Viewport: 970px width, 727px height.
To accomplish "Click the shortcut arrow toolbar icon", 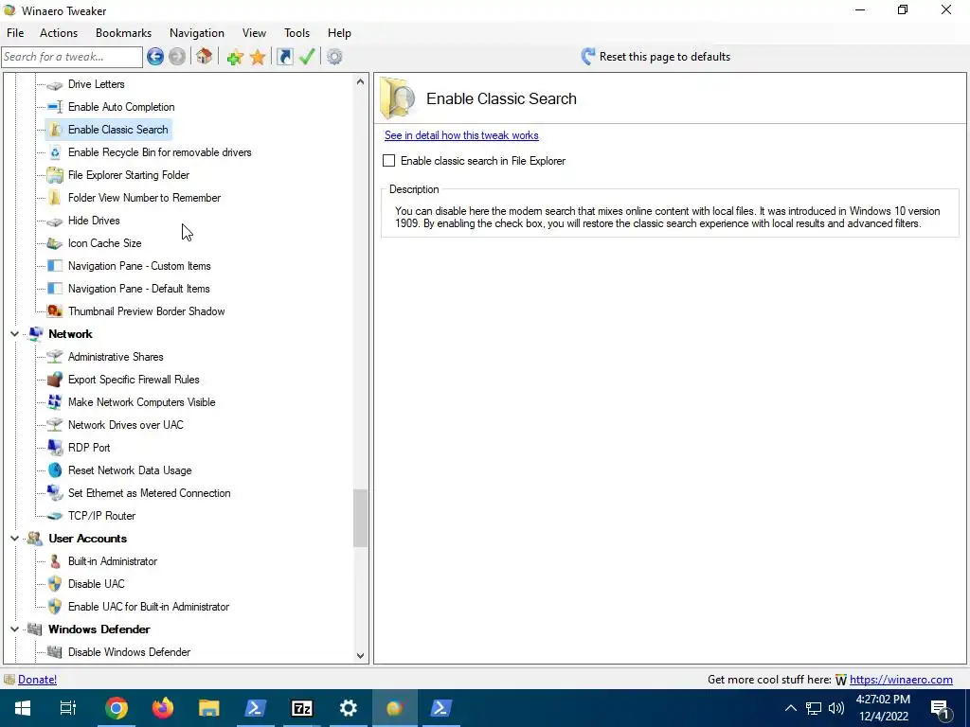I will [284, 57].
